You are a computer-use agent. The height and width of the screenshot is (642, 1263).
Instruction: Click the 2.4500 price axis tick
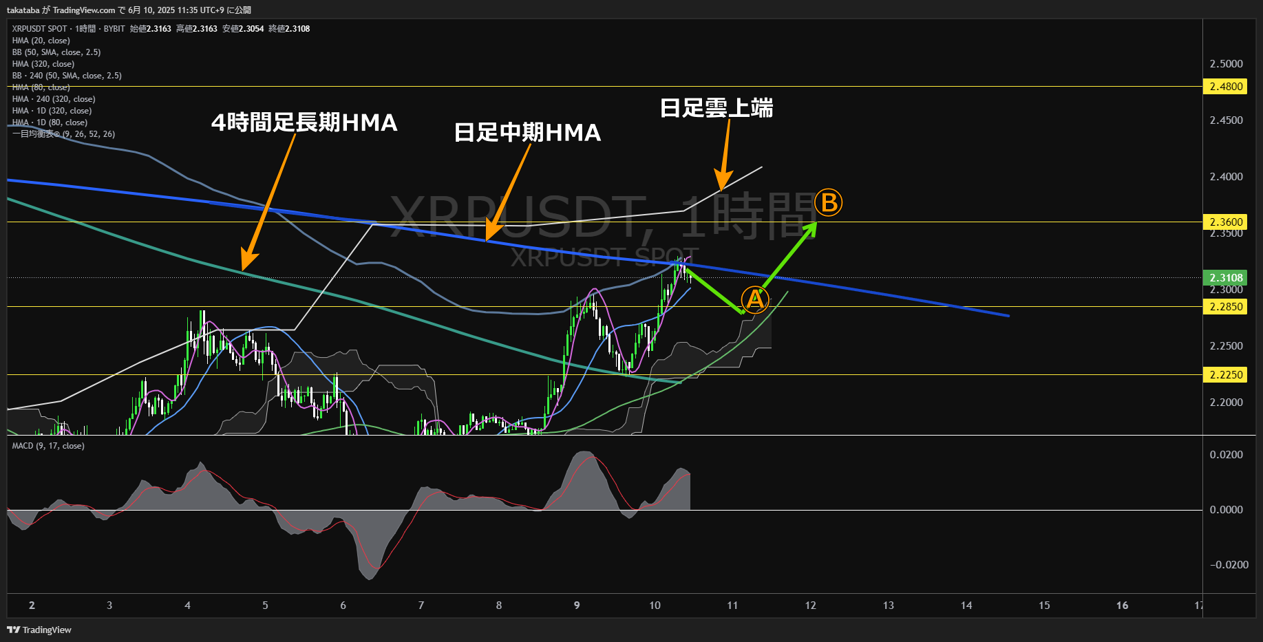click(x=1227, y=120)
